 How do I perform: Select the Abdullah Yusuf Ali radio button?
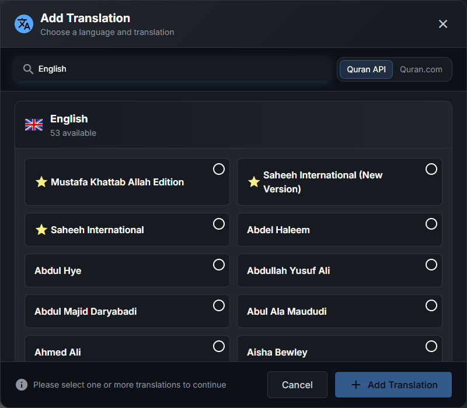(431, 265)
